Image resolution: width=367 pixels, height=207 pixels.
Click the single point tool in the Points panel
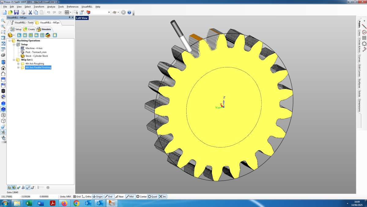[364, 21]
